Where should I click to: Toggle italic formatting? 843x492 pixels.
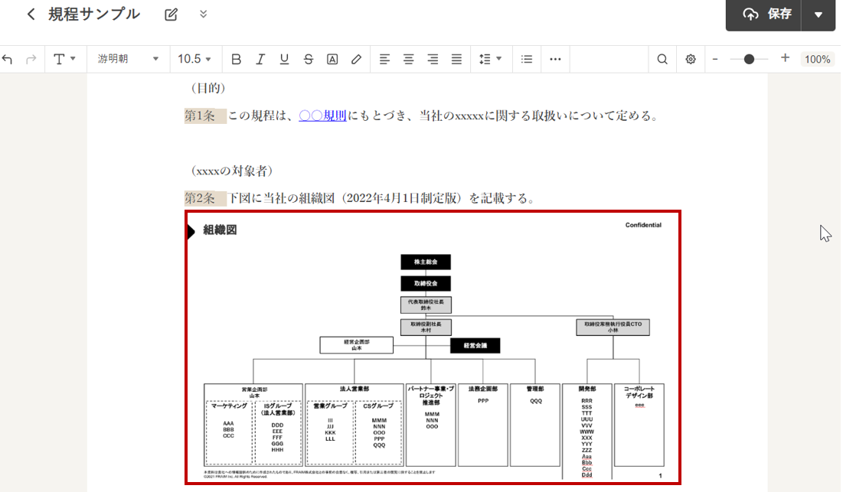(x=260, y=59)
